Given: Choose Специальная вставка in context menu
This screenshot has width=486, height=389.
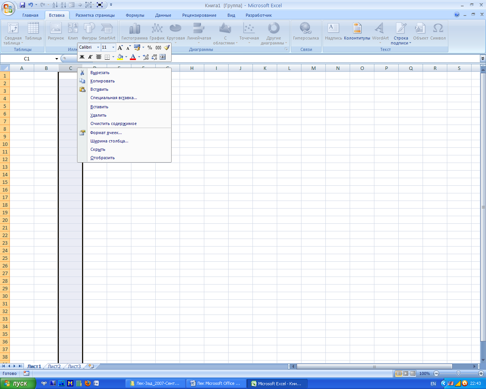Looking at the screenshot, I should tap(125, 98).
